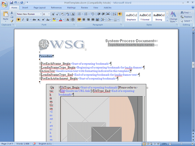Apply subscript formatting
Screen dimensions: 195x146
[x=39, y=19]
